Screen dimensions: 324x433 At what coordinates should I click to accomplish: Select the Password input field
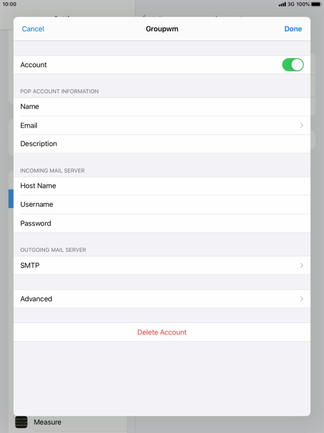pos(162,223)
